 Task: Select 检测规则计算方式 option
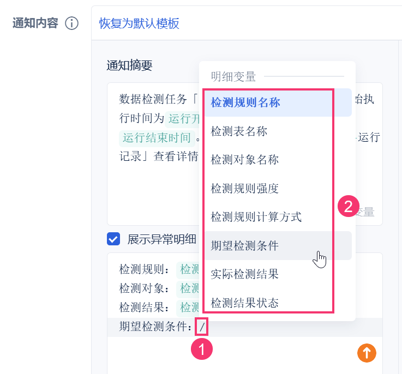pyautogui.click(x=278, y=217)
